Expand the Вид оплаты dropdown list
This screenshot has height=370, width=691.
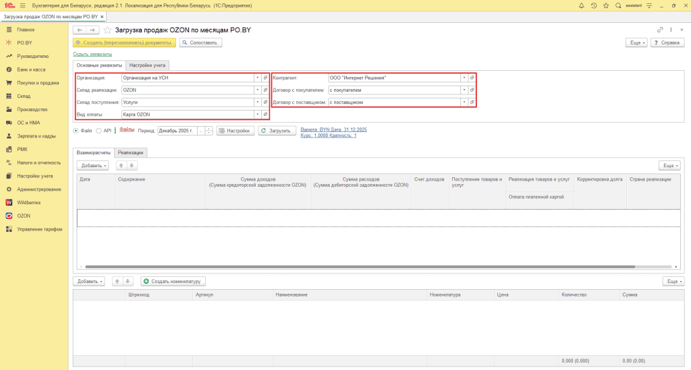tap(257, 115)
